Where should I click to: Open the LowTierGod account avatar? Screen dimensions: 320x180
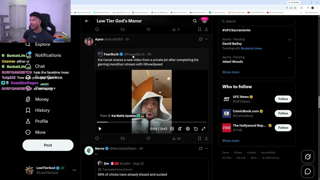[29, 170]
